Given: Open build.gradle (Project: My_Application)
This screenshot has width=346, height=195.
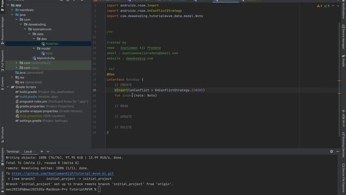Looking at the screenshot, I should pos(47,92).
